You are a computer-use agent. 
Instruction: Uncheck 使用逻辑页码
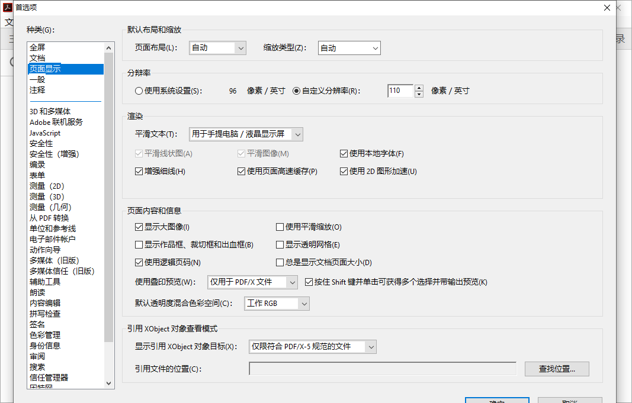coord(139,263)
